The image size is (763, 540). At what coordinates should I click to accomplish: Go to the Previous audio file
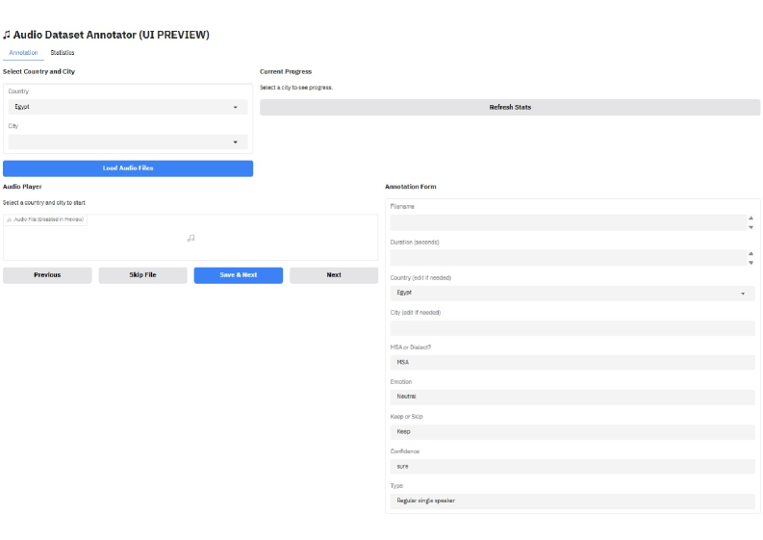coord(47,275)
